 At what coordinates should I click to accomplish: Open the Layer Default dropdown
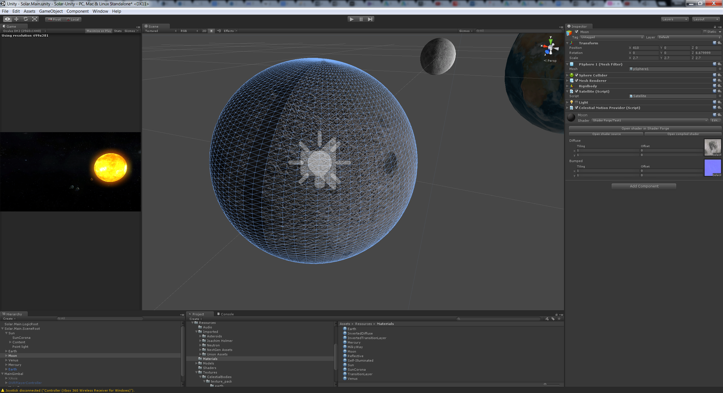[x=690, y=37]
